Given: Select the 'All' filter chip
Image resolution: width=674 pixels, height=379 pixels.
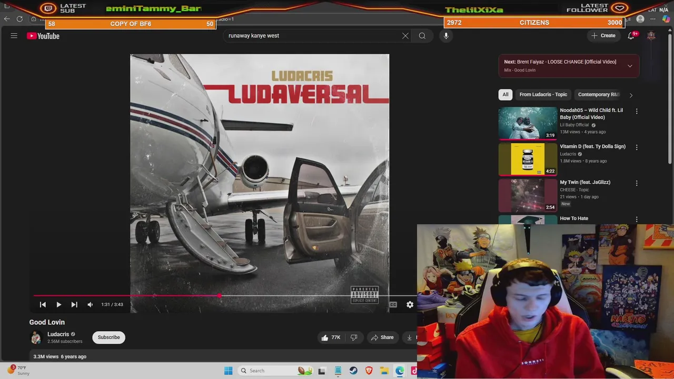Looking at the screenshot, I should coord(506,95).
